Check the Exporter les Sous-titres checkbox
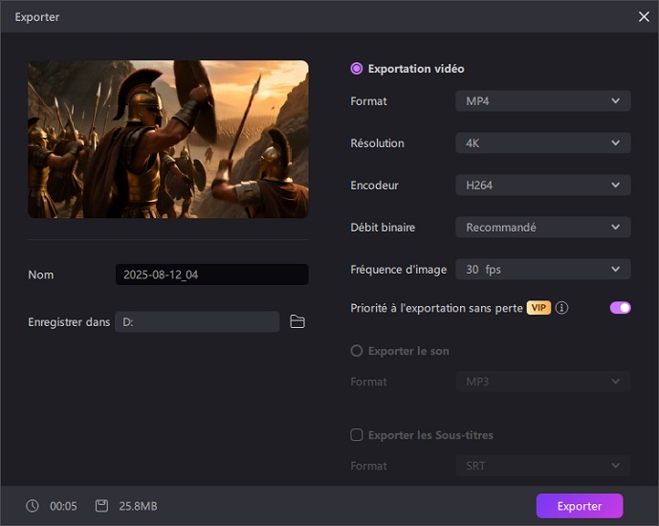The height and width of the screenshot is (526, 659). [357, 435]
